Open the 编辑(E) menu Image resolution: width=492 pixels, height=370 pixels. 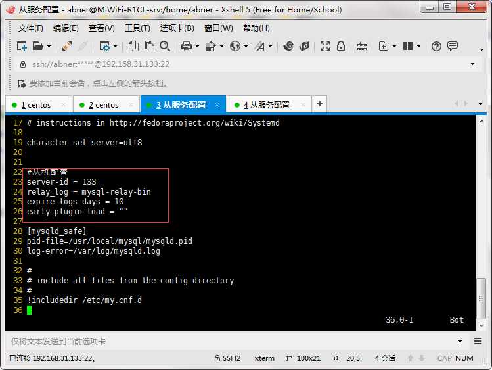point(66,28)
